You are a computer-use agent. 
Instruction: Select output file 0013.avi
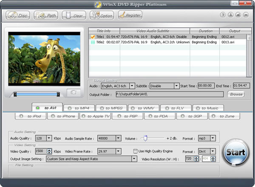[228, 42]
